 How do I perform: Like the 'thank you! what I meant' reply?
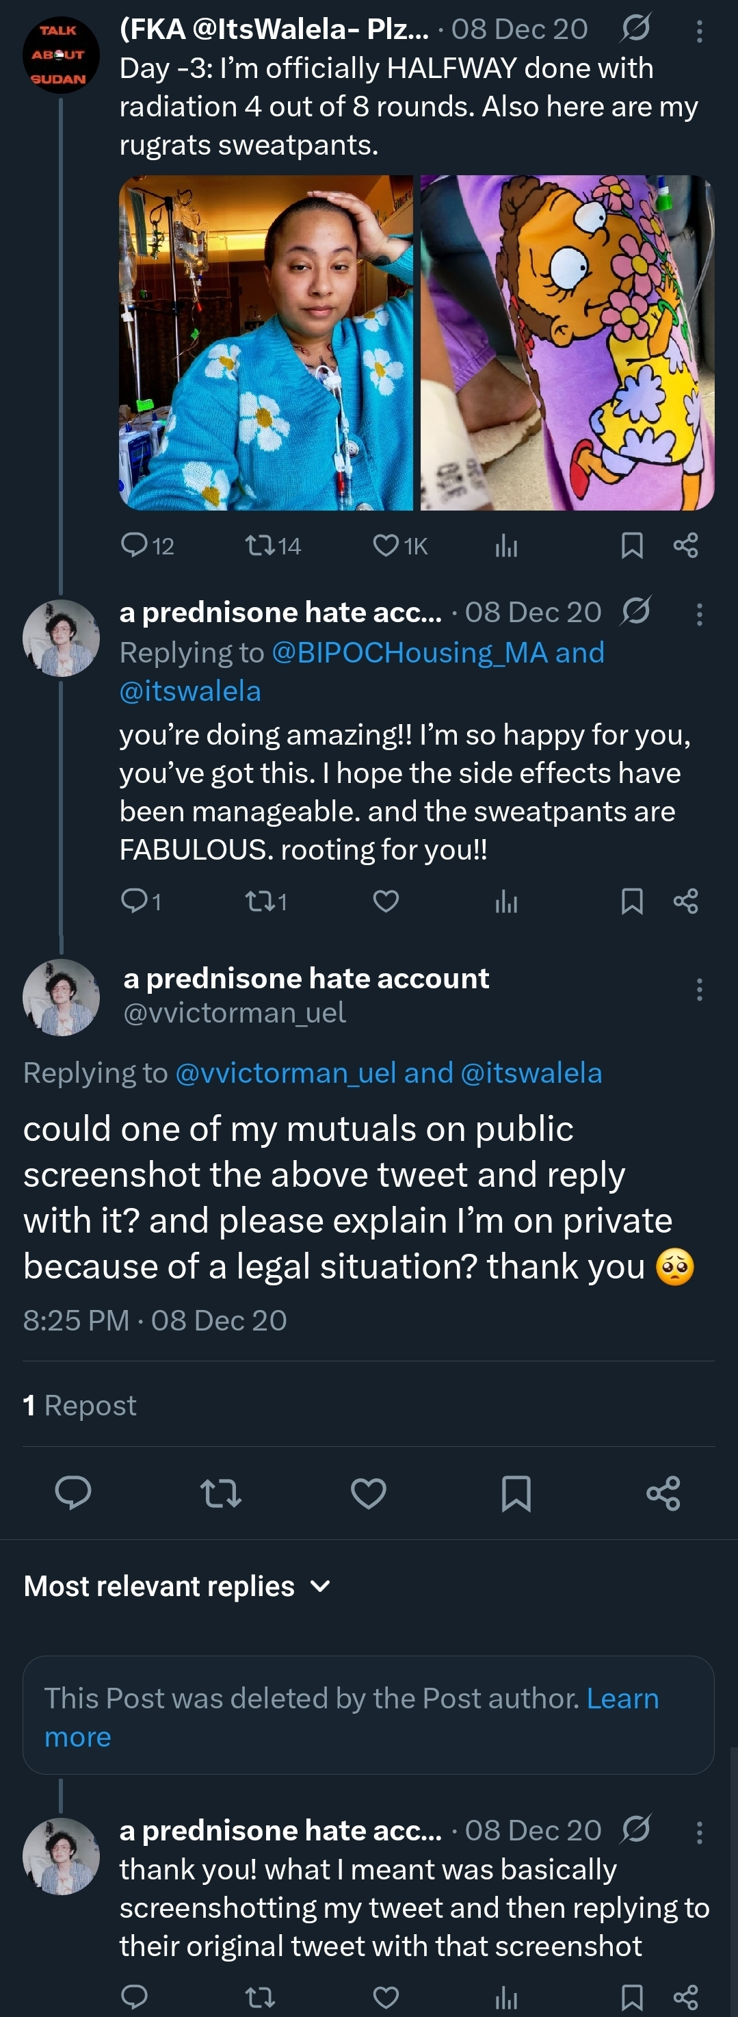click(x=386, y=1996)
